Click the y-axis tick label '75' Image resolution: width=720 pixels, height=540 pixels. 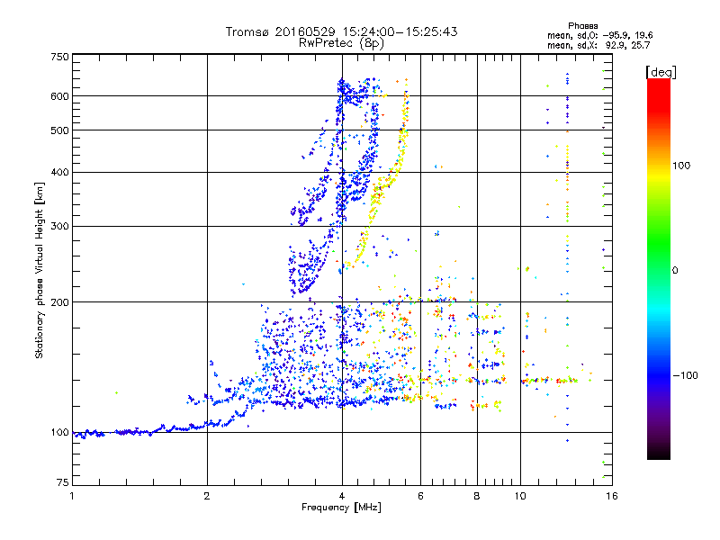63,482
